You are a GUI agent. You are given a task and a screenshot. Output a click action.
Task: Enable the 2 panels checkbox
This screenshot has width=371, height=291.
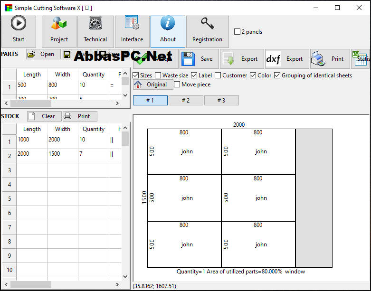(237, 32)
